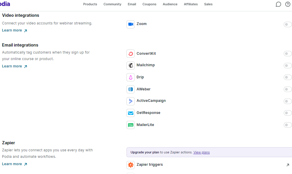Image resolution: width=292 pixels, height=174 pixels.
Task: Click the ConvertKit label
Action: [x=146, y=54]
